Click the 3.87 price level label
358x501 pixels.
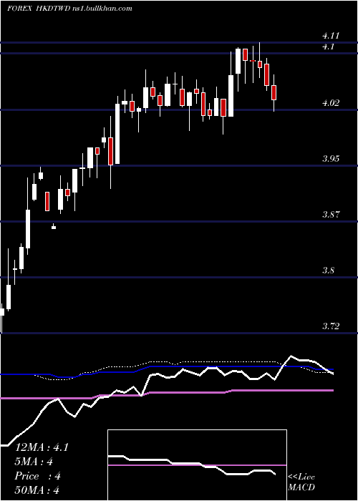(331, 215)
